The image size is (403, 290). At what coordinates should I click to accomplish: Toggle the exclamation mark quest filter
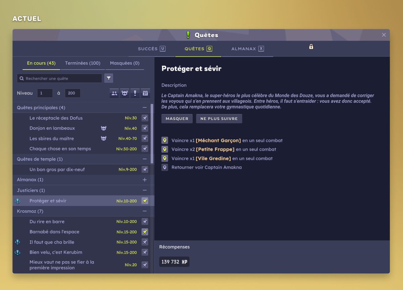tap(135, 93)
